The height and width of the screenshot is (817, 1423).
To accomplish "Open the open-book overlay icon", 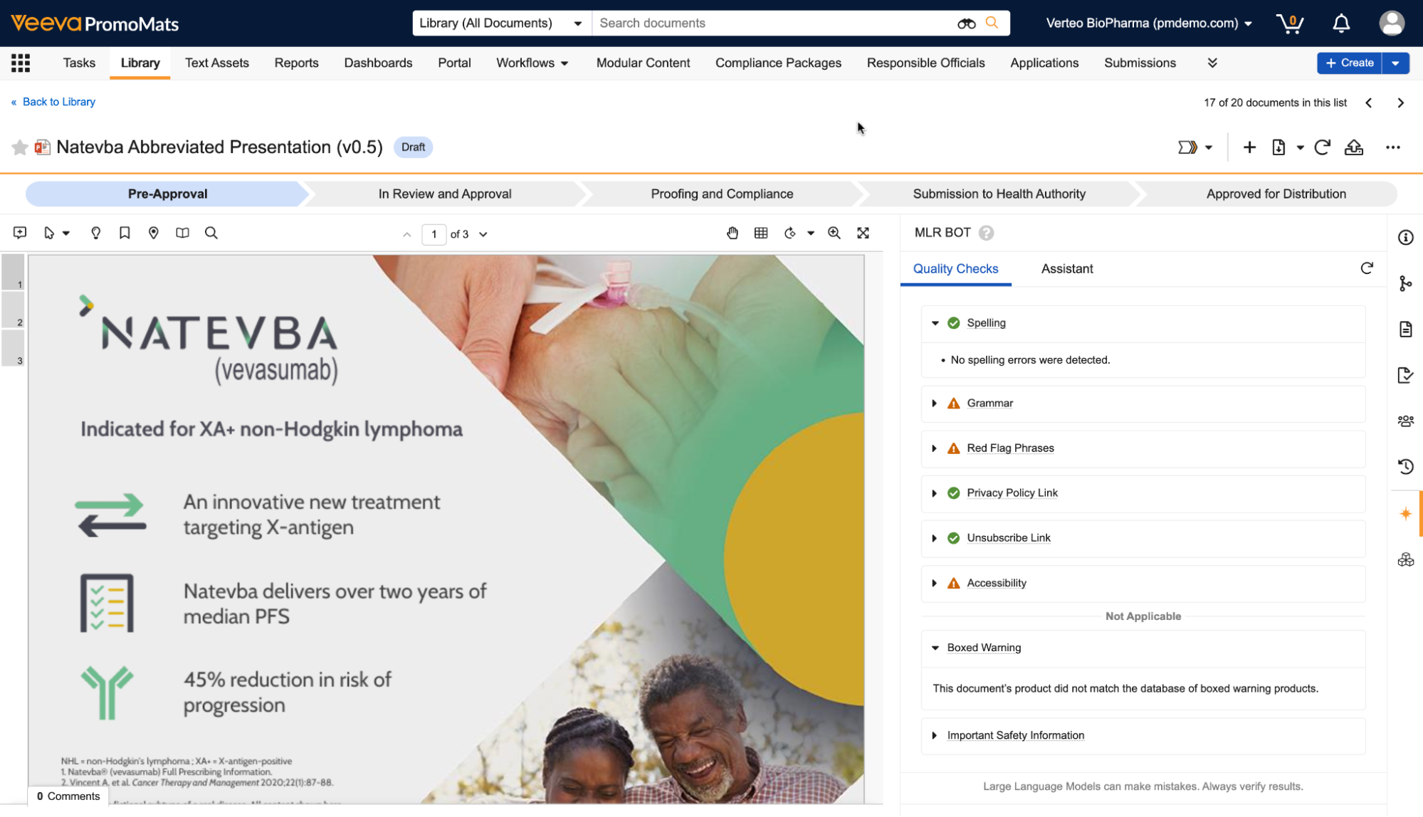I will point(183,233).
